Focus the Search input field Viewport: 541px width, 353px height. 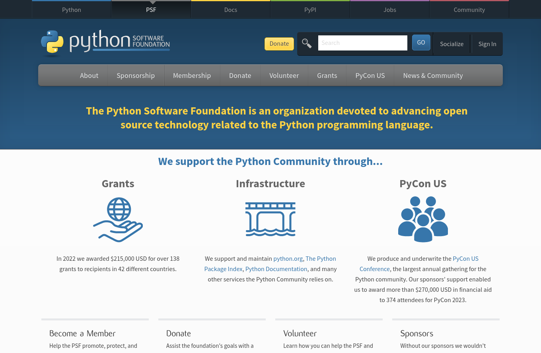363,43
